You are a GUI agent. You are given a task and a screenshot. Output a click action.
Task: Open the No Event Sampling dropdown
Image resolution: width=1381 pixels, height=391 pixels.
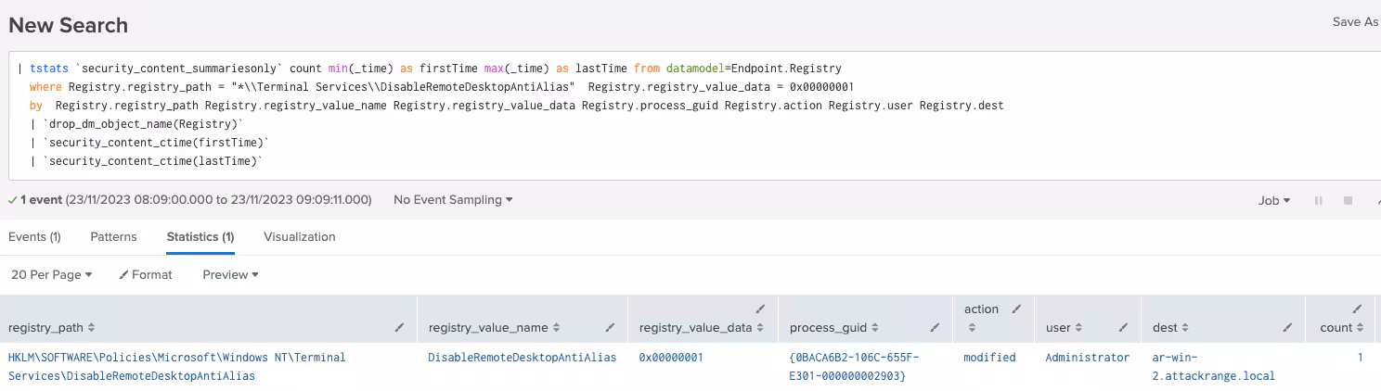pos(453,200)
